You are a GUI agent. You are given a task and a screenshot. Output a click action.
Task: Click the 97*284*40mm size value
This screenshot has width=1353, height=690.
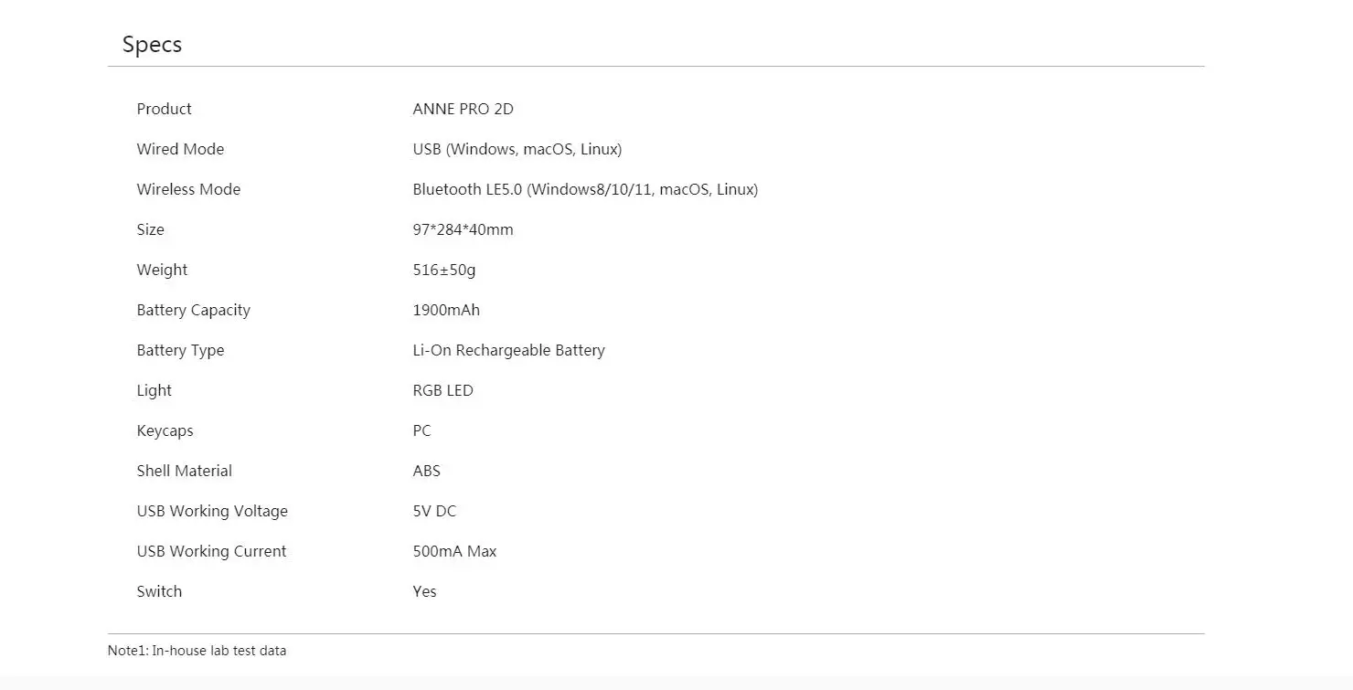tap(463, 229)
